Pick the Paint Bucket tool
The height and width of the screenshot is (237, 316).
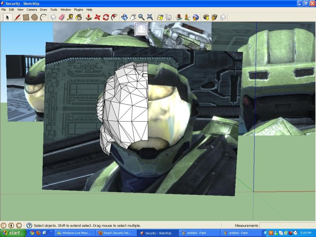click(x=79, y=17)
